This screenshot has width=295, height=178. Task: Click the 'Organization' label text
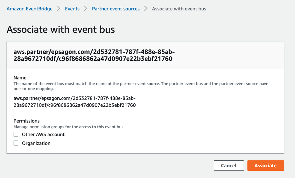coord(36,143)
